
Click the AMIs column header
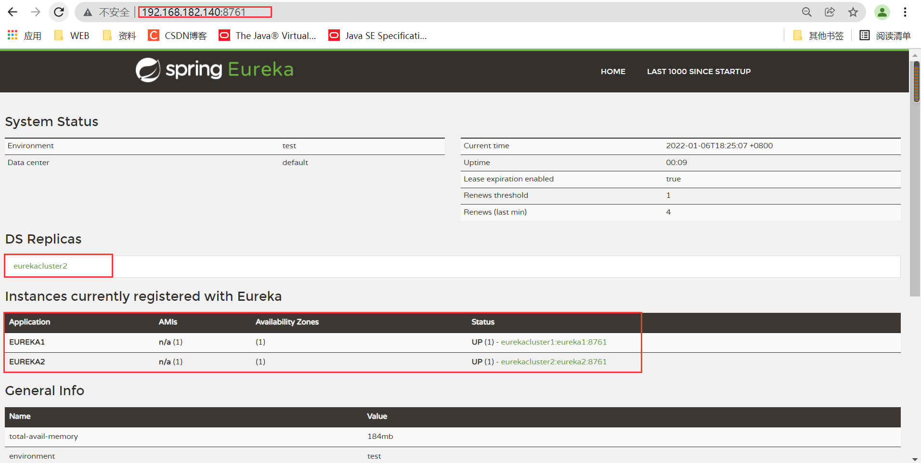pyautogui.click(x=168, y=322)
